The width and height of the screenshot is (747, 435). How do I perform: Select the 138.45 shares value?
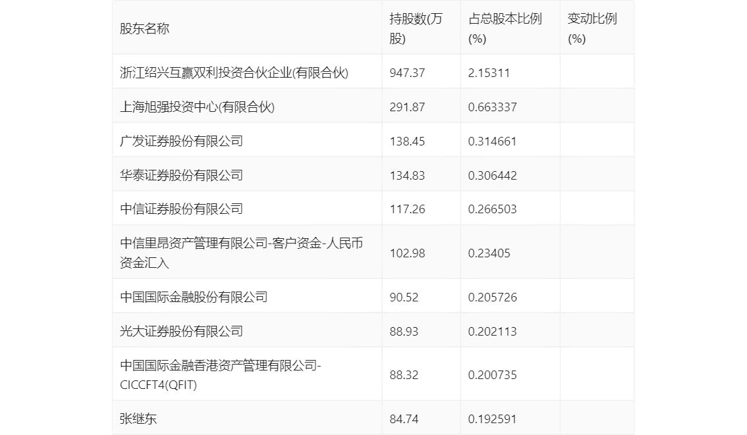[407, 141]
